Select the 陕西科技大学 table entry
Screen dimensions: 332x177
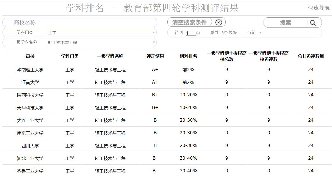(30, 95)
